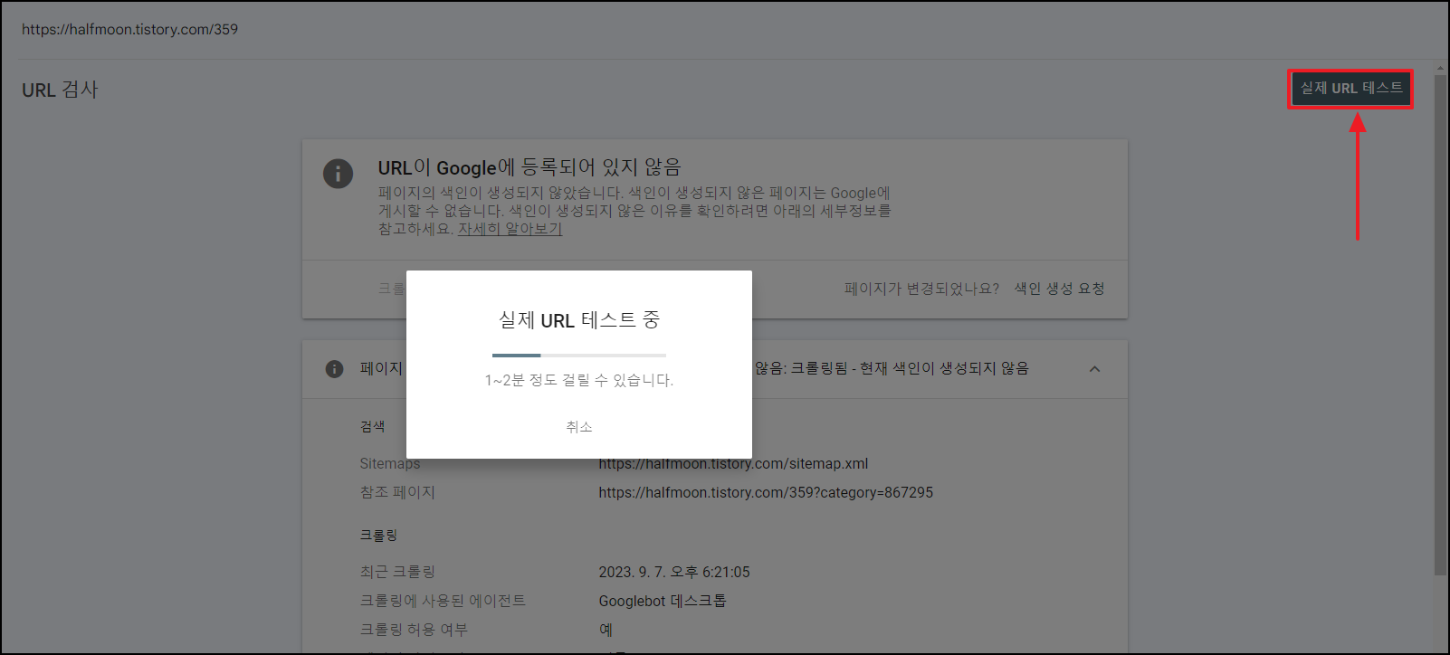Click the testing progress bar in the dialog
The height and width of the screenshot is (655, 1450).
579,356
